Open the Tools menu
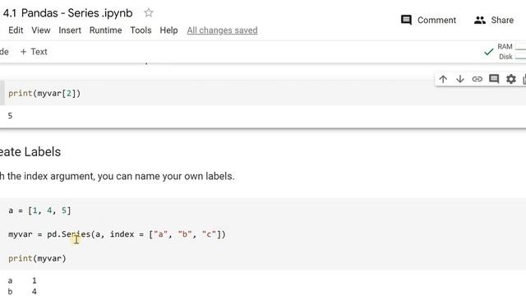Image resolution: width=526 pixels, height=296 pixels. (141, 30)
